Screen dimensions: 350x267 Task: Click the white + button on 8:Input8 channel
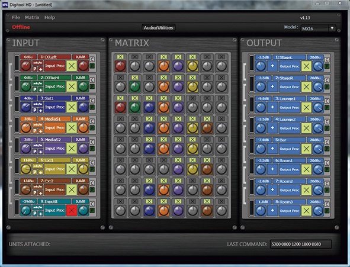(41, 214)
